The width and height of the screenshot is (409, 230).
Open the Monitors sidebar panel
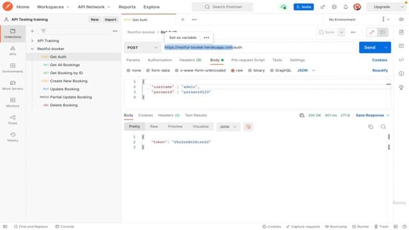[x=13, y=102]
